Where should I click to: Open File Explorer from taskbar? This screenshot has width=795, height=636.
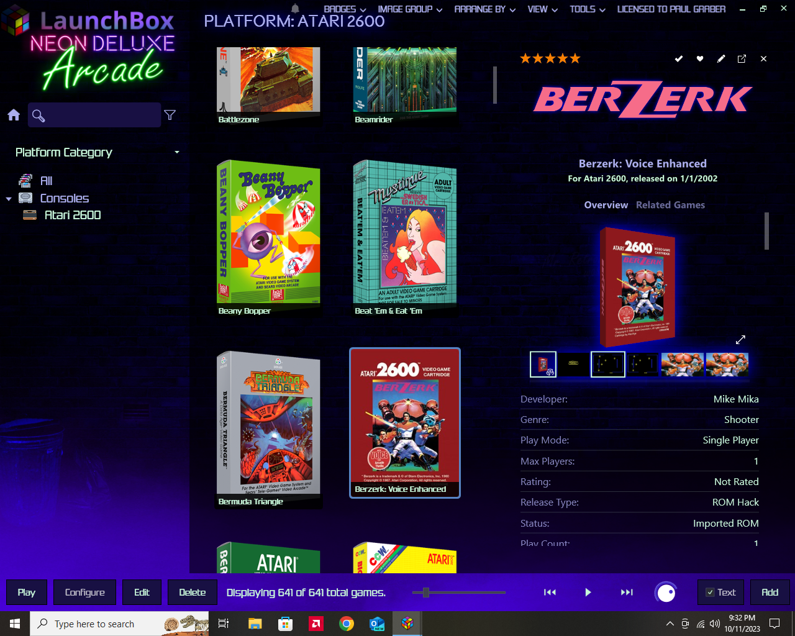pyautogui.click(x=255, y=624)
